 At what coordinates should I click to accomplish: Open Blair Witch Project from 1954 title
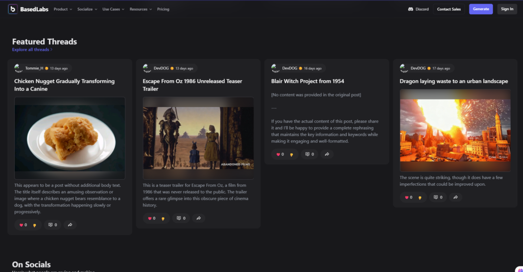pyautogui.click(x=307, y=81)
